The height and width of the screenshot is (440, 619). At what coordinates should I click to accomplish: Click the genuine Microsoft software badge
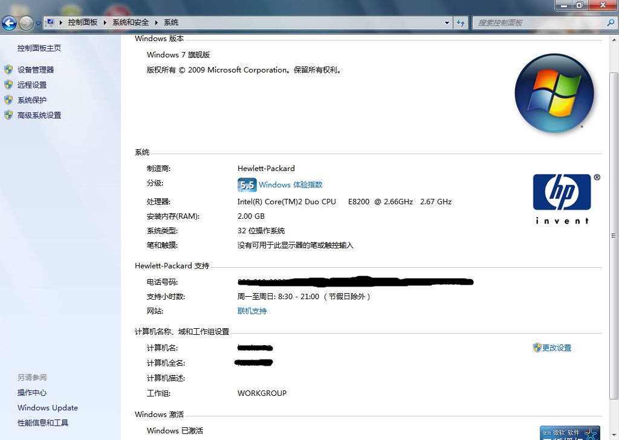570,433
